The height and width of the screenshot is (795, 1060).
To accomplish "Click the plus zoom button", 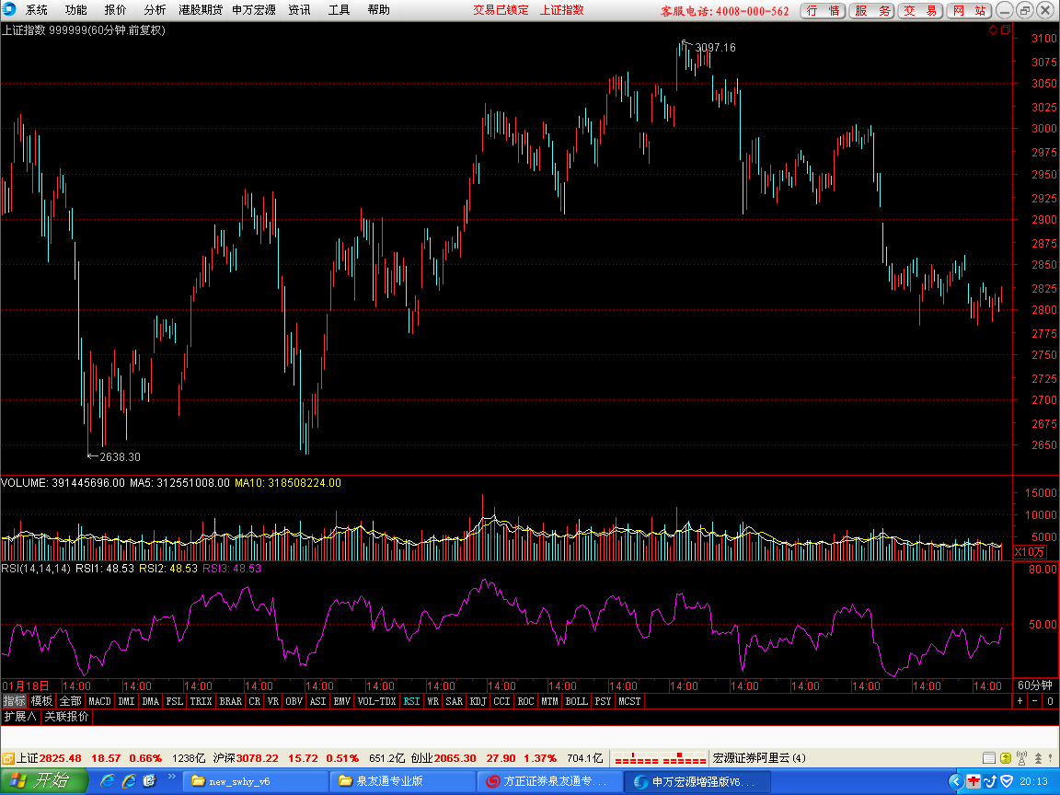I will coord(1020,701).
